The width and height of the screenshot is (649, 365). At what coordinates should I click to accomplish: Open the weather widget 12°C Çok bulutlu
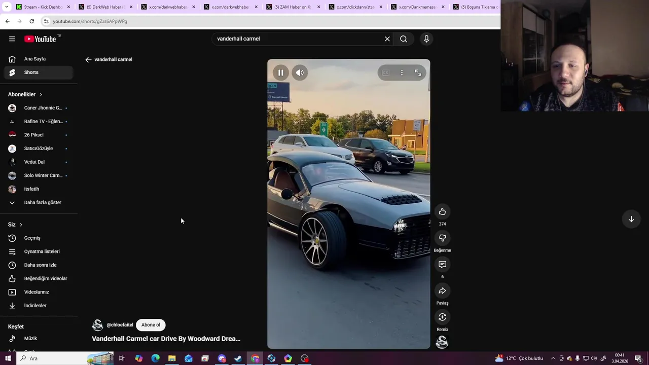[519, 358]
